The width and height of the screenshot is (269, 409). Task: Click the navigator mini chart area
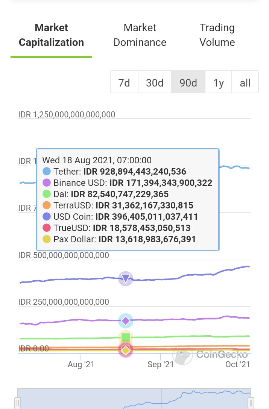point(134,398)
